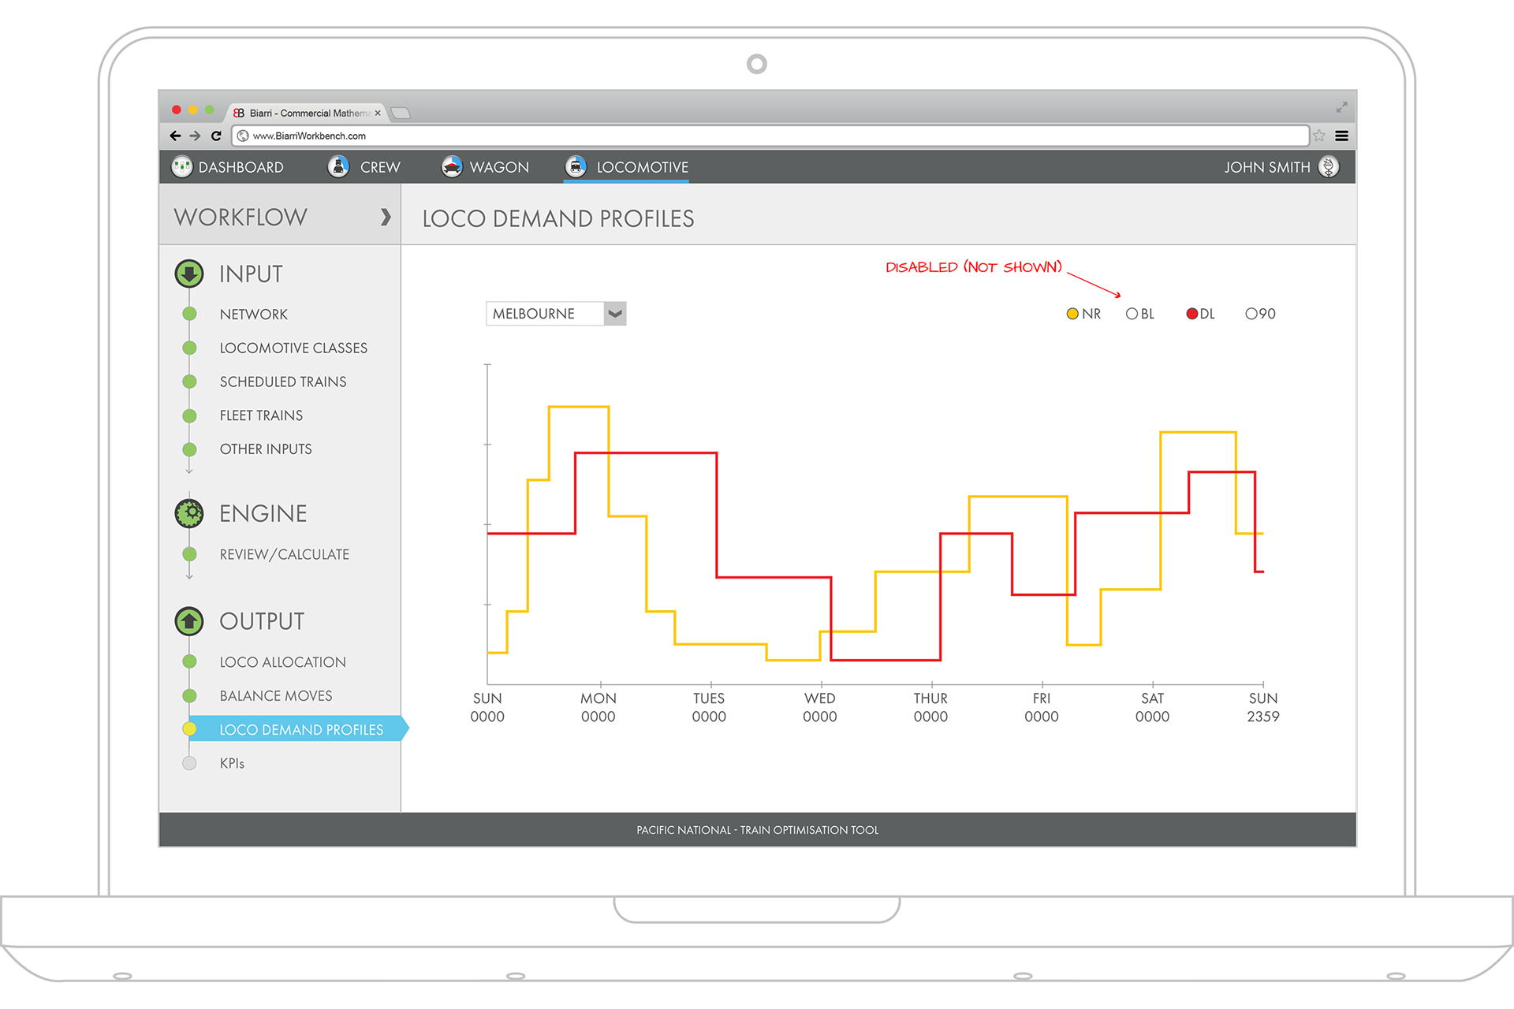Switch to the Crew tab

364,167
